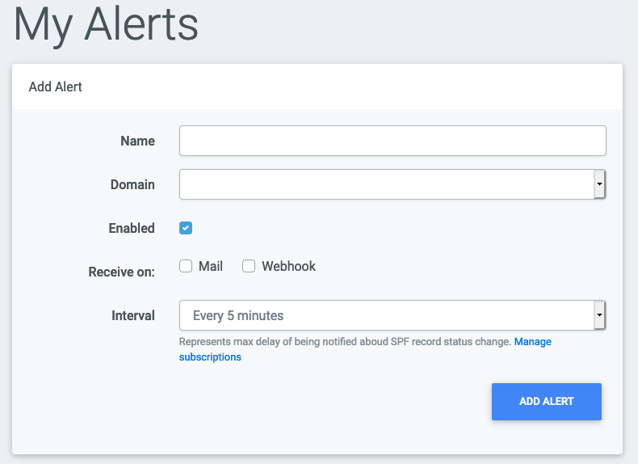The width and height of the screenshot is (638, 464).
Task: Open the Domain combo box
Action: pyautogui.click(x=386, y=184)
